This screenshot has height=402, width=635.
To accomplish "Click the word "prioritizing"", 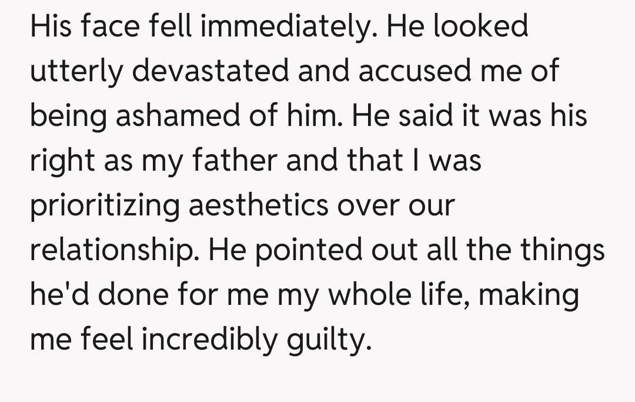I will 105,207.
